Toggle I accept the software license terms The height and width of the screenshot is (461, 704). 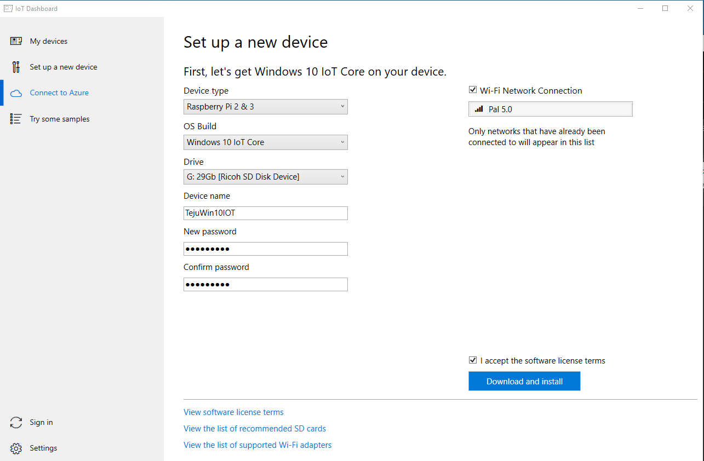[473, 360]
